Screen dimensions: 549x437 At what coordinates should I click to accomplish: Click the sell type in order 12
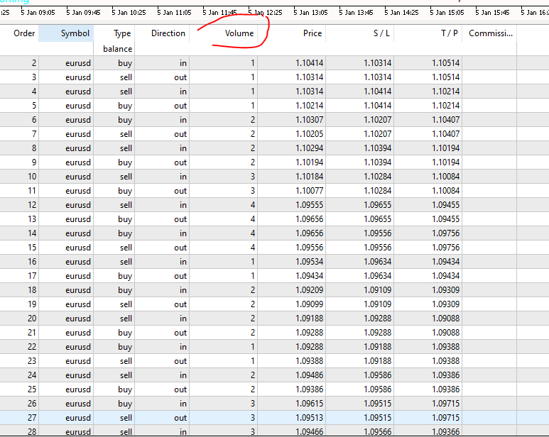126,205
